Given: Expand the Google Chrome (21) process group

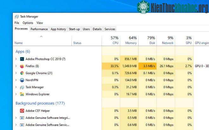Looking at the screenshot, I should coord(16,73).
